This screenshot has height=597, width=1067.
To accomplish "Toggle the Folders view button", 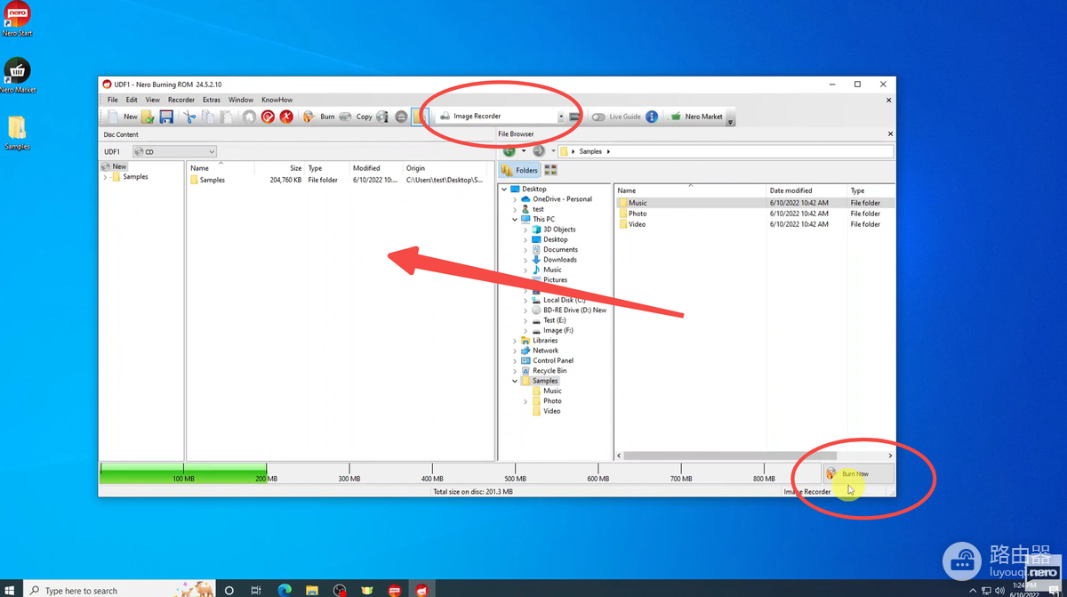I will pos(520,170).
